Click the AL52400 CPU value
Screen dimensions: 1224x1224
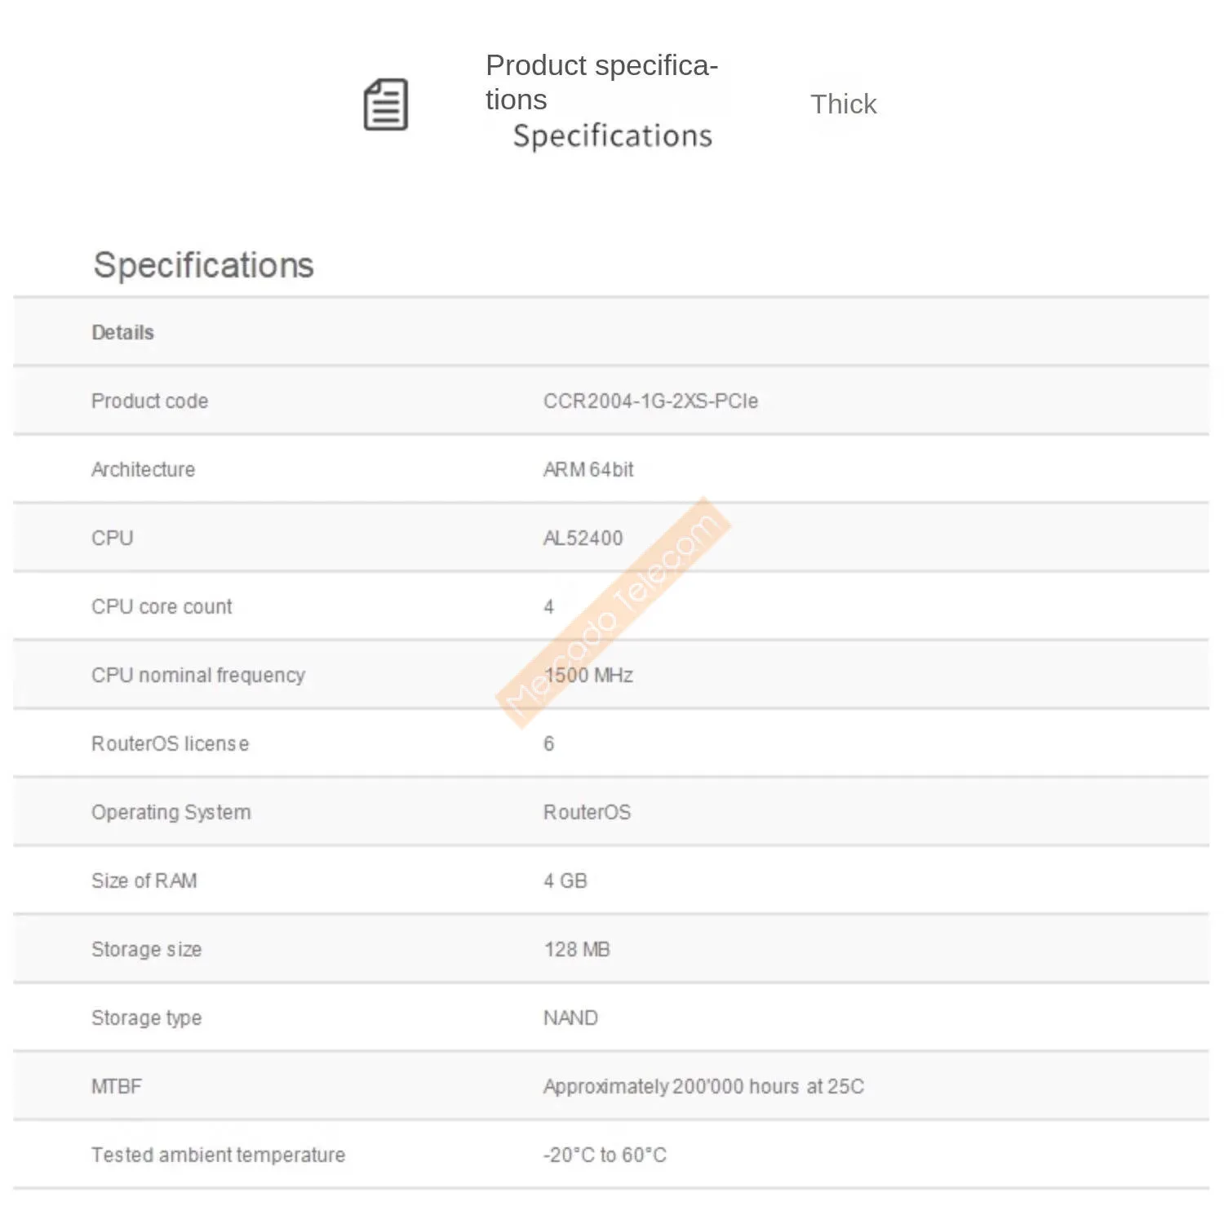point(583,538)
